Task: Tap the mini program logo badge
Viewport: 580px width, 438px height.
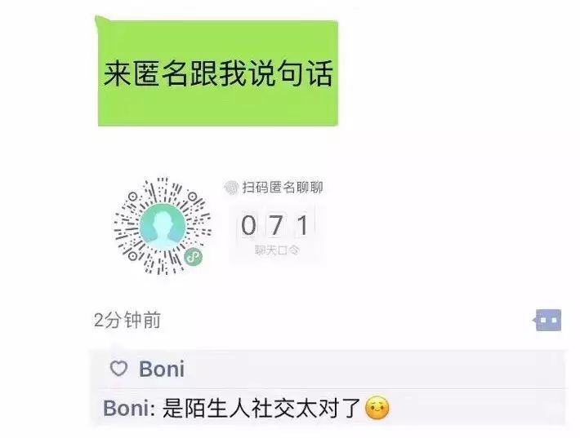Action: pos(194,256)
